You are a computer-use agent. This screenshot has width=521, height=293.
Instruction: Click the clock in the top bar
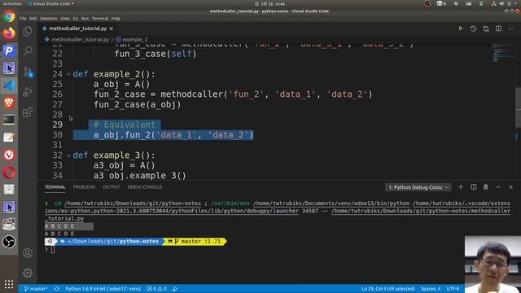(x=270, y=3)
